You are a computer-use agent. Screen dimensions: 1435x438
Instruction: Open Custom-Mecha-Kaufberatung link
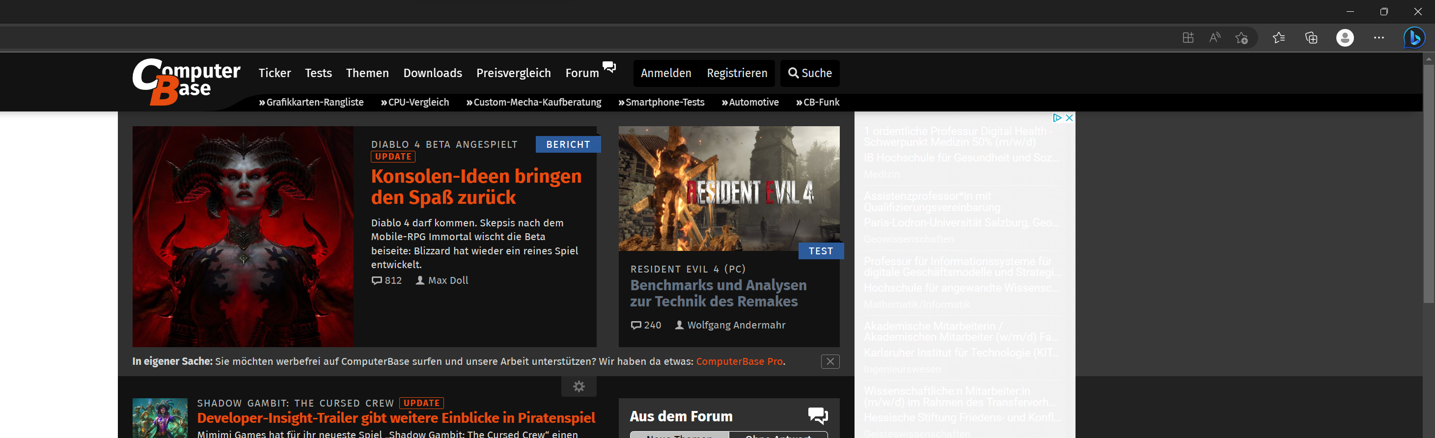pyautogui.click(x=534, y=102)
